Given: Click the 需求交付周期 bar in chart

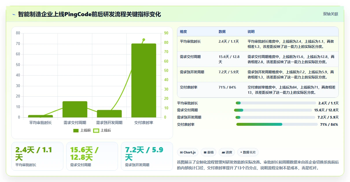Looking at the screenshot, I should (x=75, y=109).
